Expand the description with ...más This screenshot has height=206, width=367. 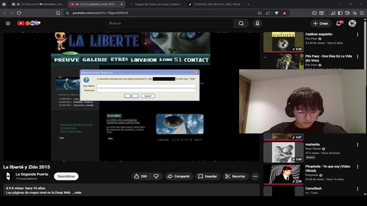pyautogui.click(x=77, y=193)
